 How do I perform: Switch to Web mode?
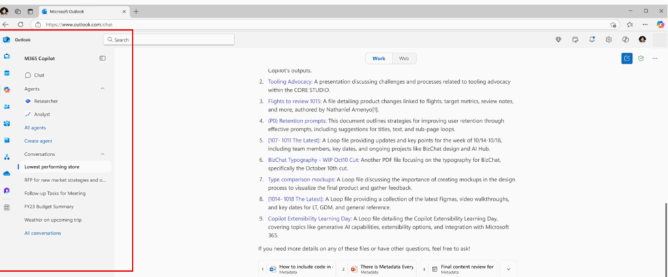(404, 59)
